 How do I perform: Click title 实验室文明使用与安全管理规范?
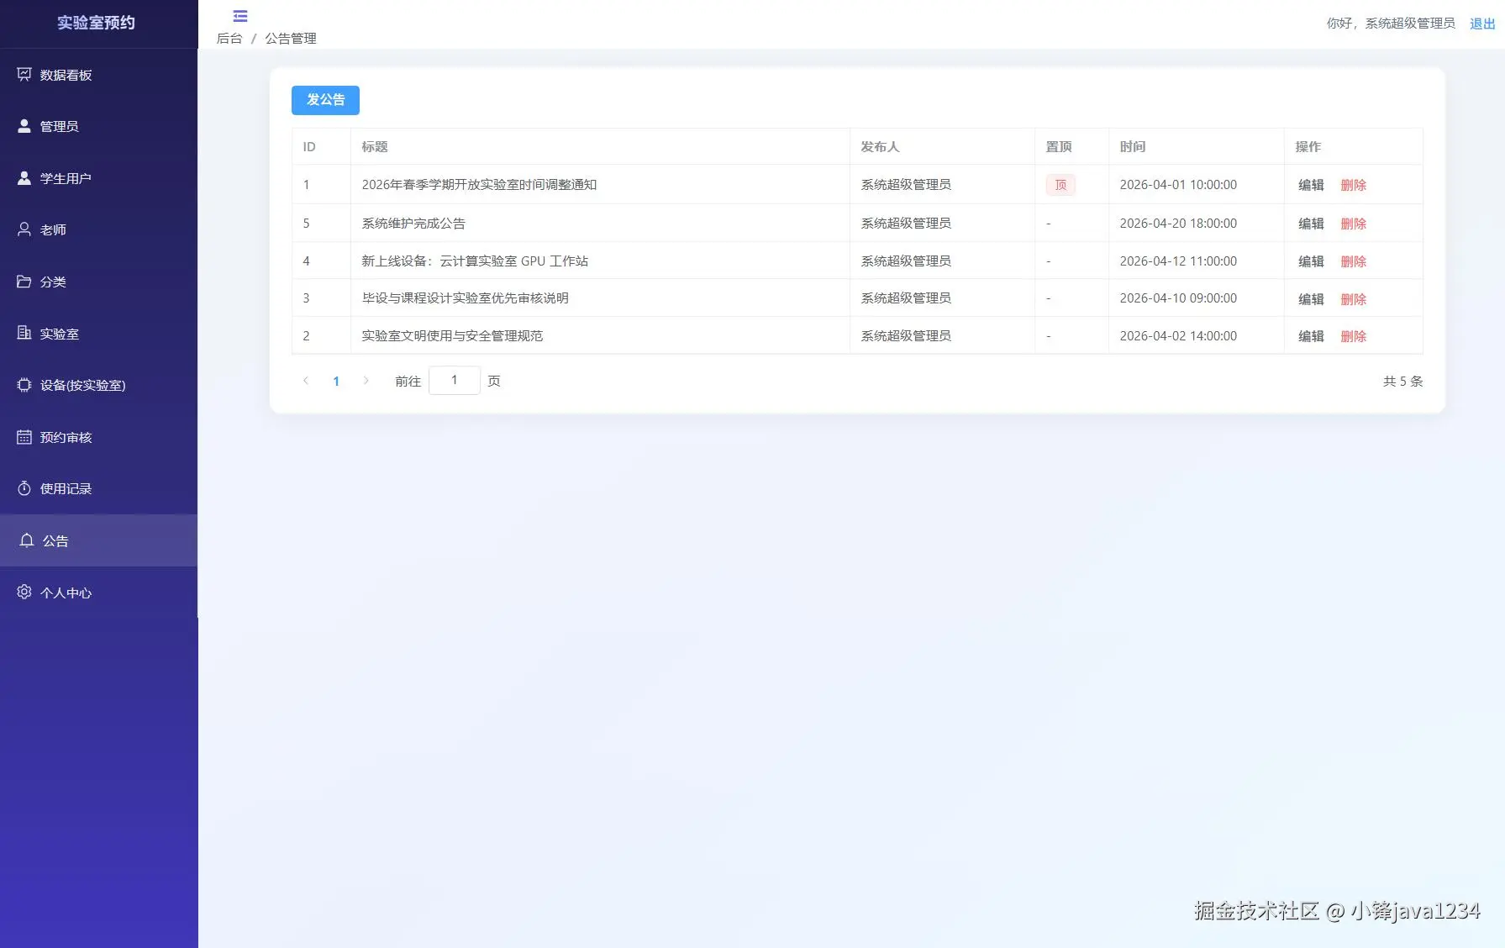pos(452,336)
